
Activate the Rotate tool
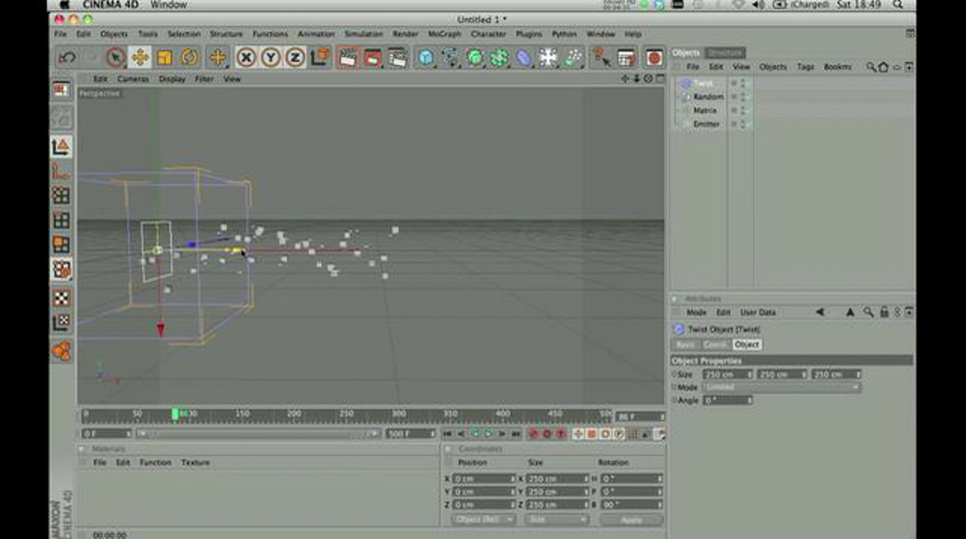pos(189,58)
